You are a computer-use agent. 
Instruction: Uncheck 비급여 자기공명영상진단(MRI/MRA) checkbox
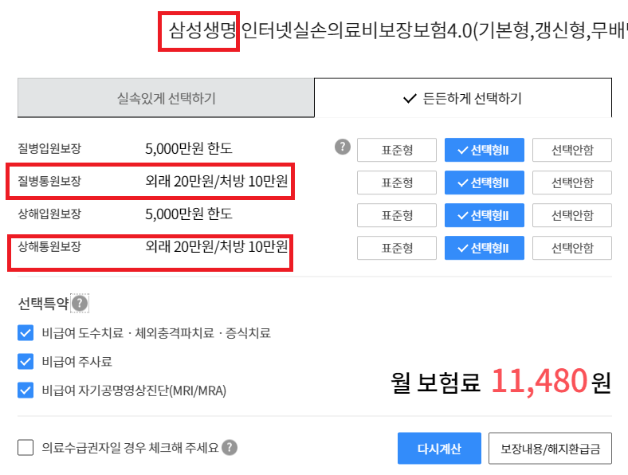point(26,390)
